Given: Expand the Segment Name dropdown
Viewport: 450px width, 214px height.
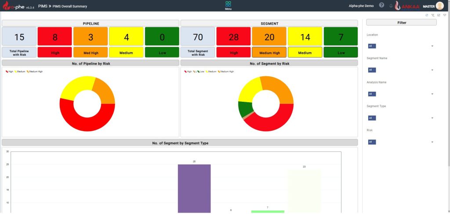Looking at the screenshot, I should [400, 70].
